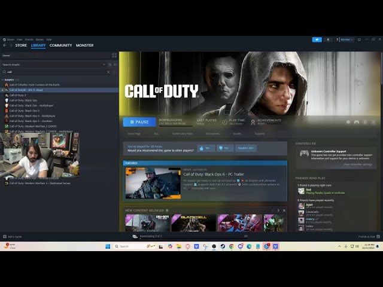This screenshot has width=383, height=287.
Task: Open the BLACKCELL new content thumbnail
Action: click(194, 223)
